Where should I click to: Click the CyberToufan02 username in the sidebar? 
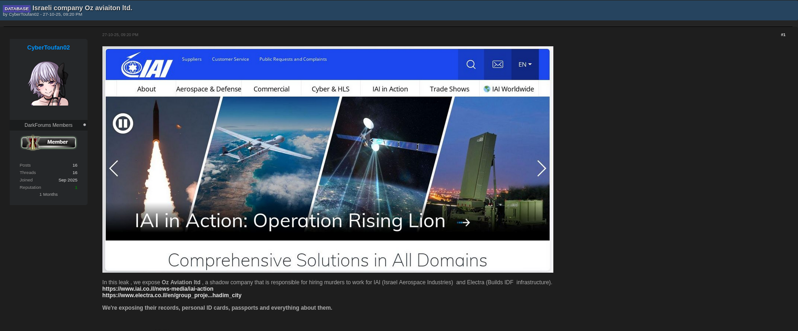[x=48, y=48]
